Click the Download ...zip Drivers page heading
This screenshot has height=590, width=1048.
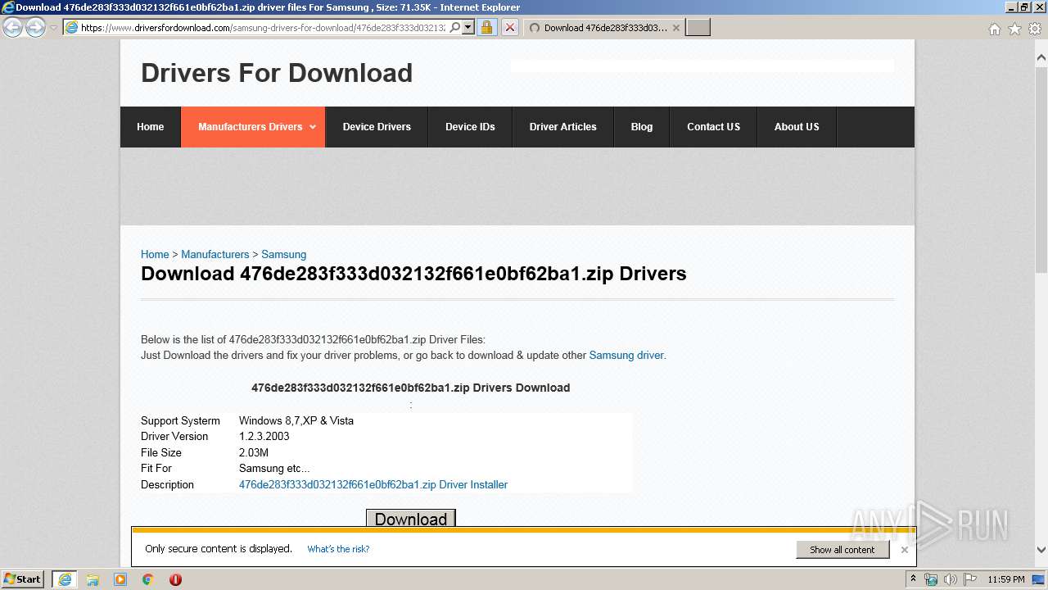413,274
